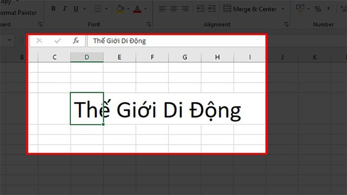Open font color dropdown arrow

pyautogui.click(x=146, y=9)
